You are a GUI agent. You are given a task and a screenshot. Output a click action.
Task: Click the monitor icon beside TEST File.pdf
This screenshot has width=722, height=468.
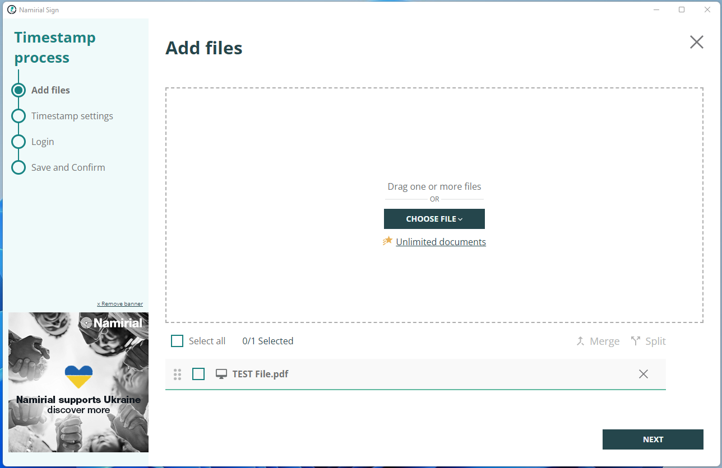(x=221, y=374)
